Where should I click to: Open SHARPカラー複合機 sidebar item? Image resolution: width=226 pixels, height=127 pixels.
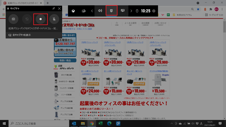tap(64, 82)
